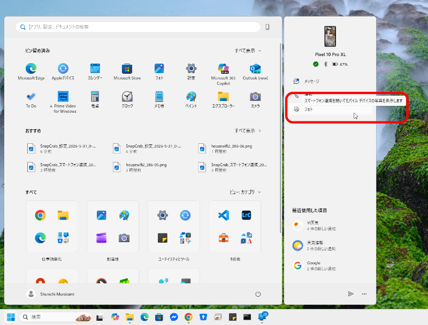Click the Windows Start button on taskbar
The image size is (428, 325).
(11, 317)
